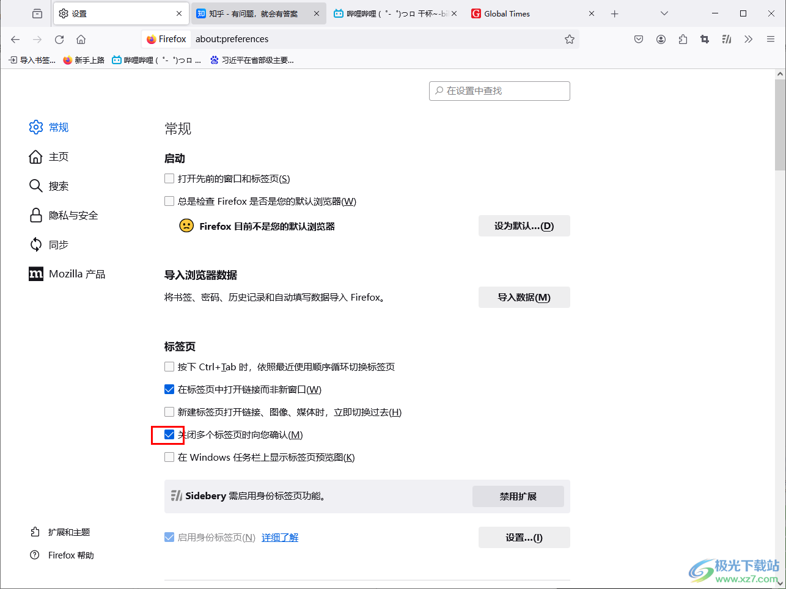Open 扩展和主题 link
This screenshot has height=589, width=786.
pyautogui.click(x=61, y=532)
